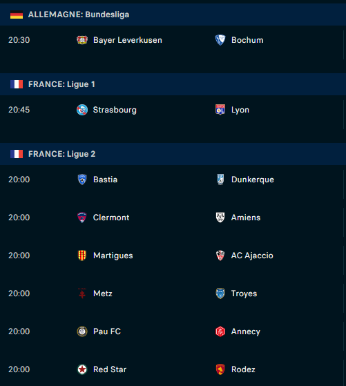Select the Dunkerque team name
346x386 pixels.
pos(253,180)
